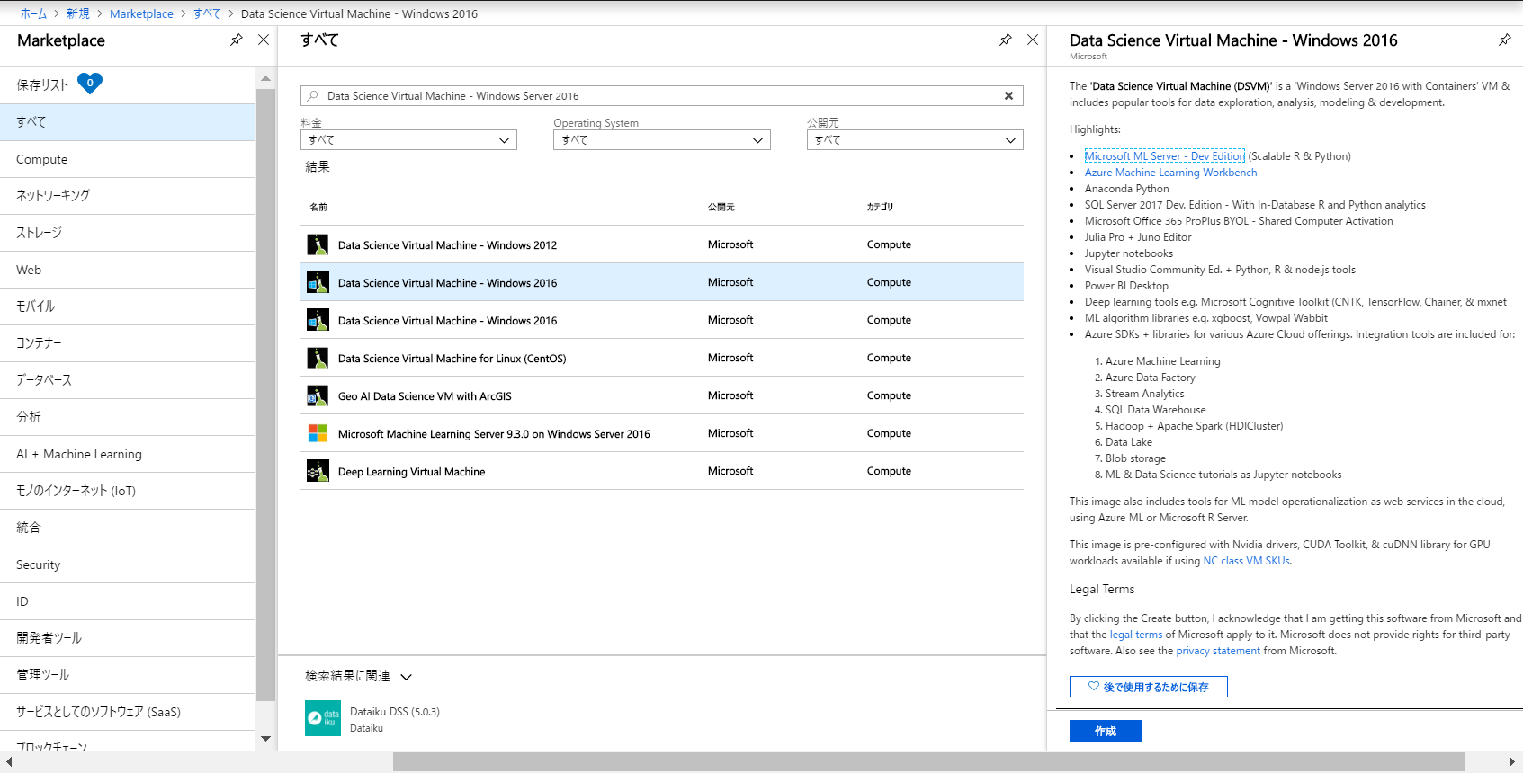Select the モノのインターネット (IoT) category
This screenshot has height=773, width=1523.
tap(128, 491)
